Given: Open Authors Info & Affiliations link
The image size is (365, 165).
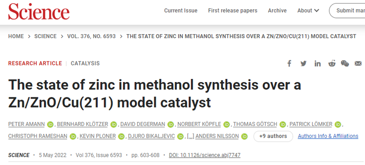Looking at the screenshot, I should click(328, 136).
